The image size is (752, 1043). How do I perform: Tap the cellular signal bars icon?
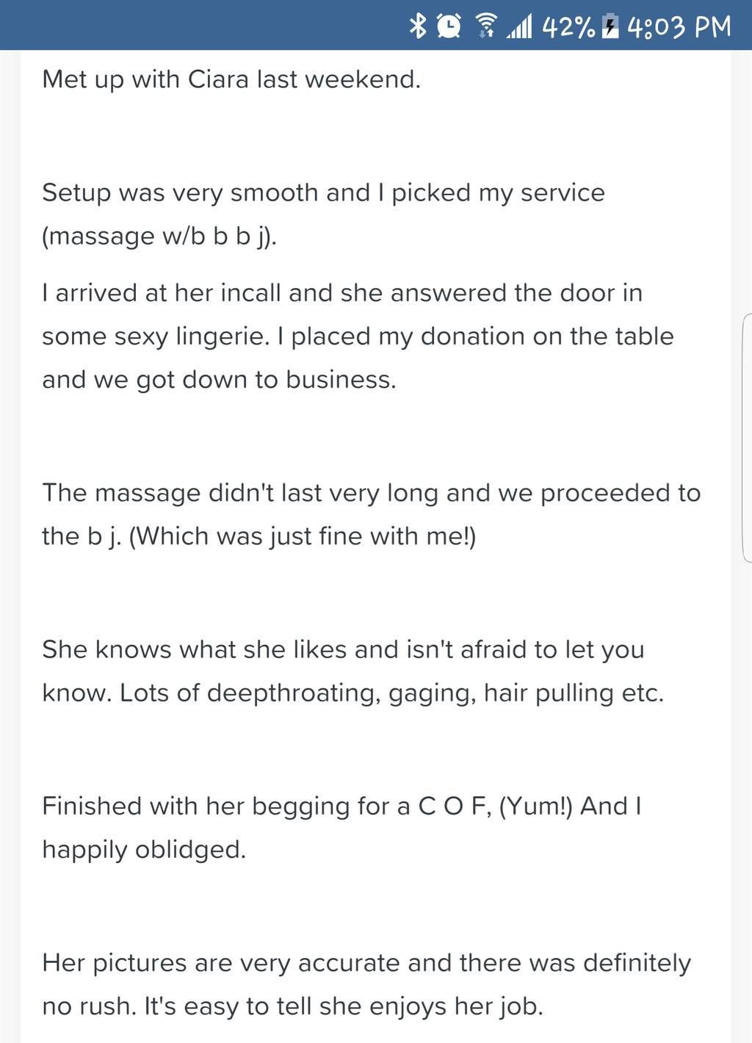tap(520, 26)
